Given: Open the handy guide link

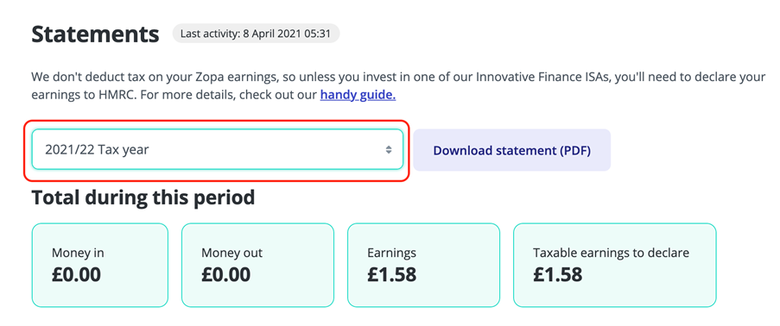Looking at the screenshot, I should tap(358, 94).
